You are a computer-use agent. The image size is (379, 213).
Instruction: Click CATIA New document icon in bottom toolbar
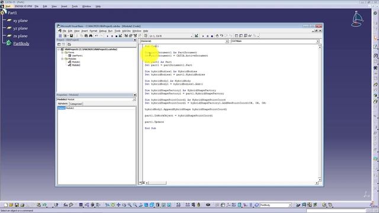[6, 205]
